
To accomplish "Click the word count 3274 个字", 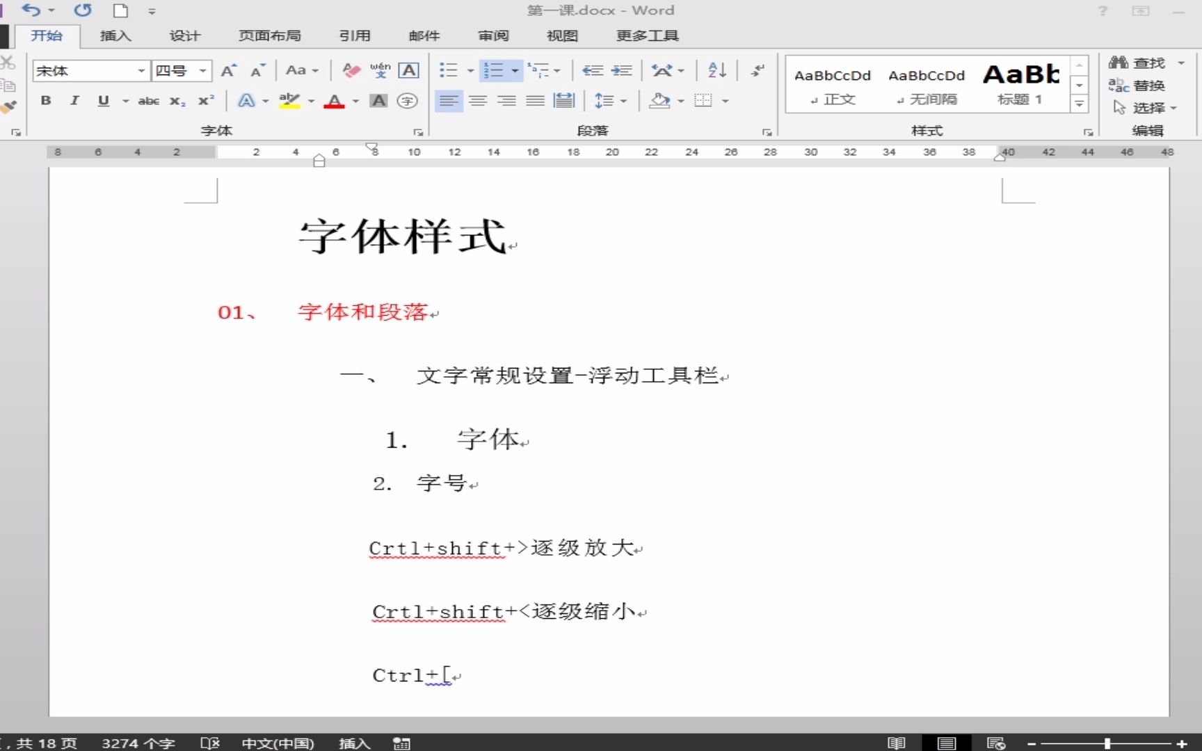I will [x=138, y=743].
